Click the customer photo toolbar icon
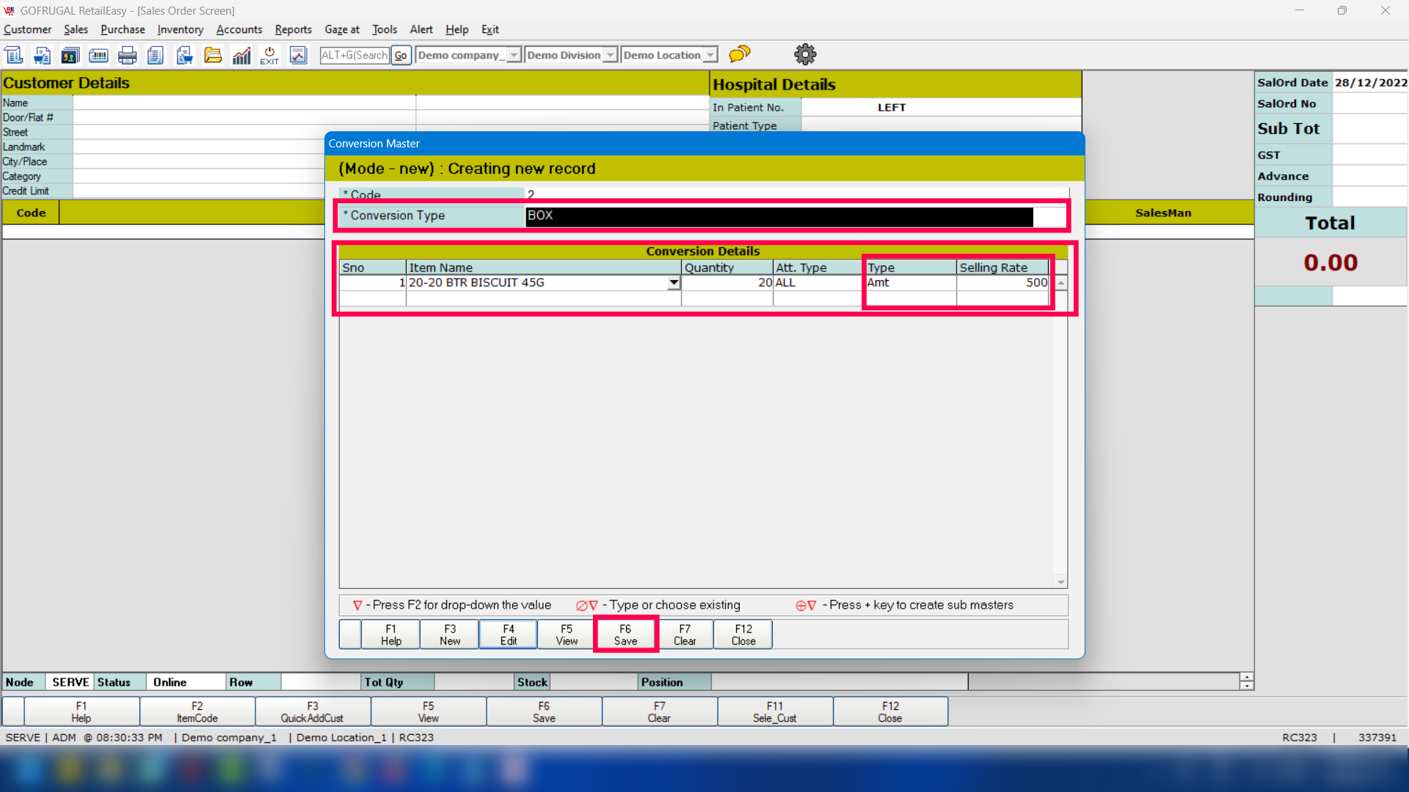 [x=70, y=55]
